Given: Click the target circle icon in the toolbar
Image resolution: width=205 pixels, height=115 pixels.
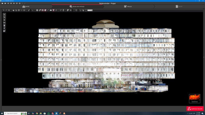Looking at the screenshot, I should (x=37, y=10).
